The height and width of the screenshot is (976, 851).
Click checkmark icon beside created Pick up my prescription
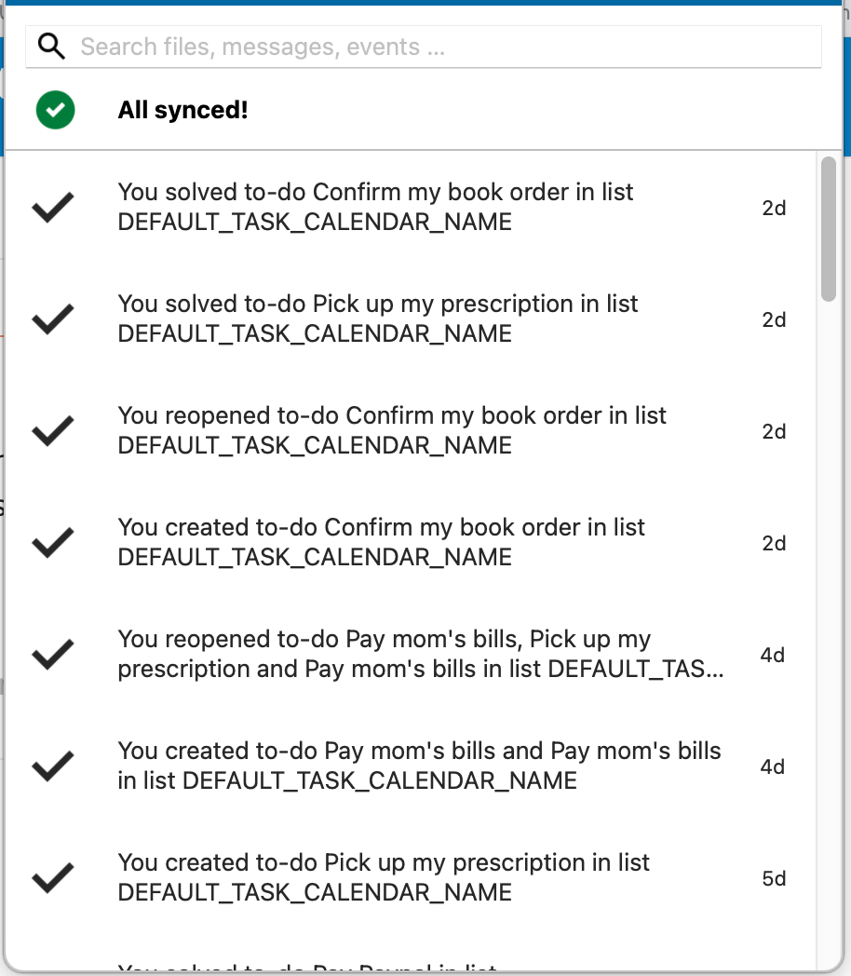pyautogui.click(x=53, y=878)
